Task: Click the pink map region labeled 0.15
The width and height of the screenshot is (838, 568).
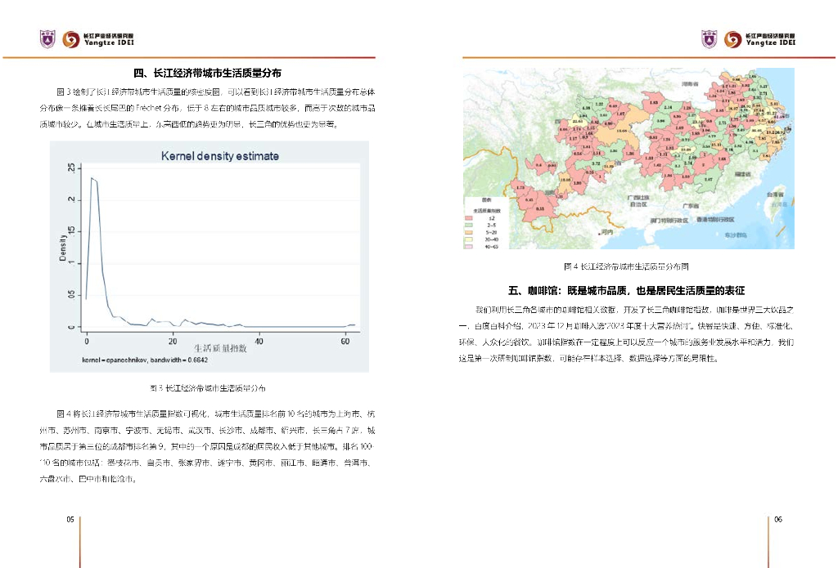Action: click(540, 208)
